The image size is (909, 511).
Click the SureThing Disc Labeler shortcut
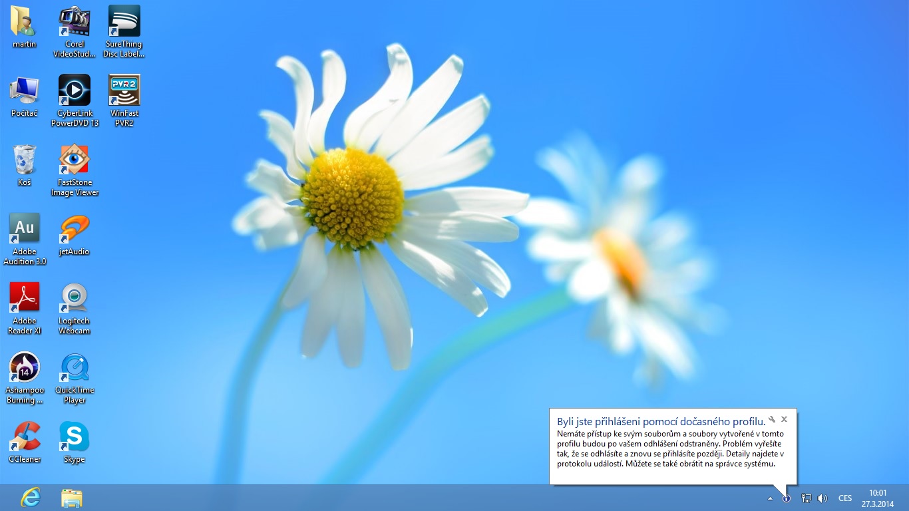coord(124,31)
